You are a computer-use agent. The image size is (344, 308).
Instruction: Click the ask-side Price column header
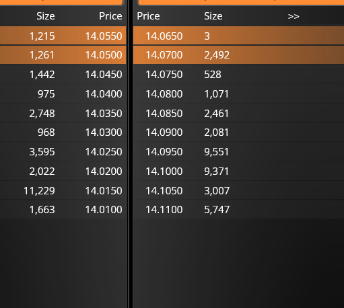[x=148, y=16]
